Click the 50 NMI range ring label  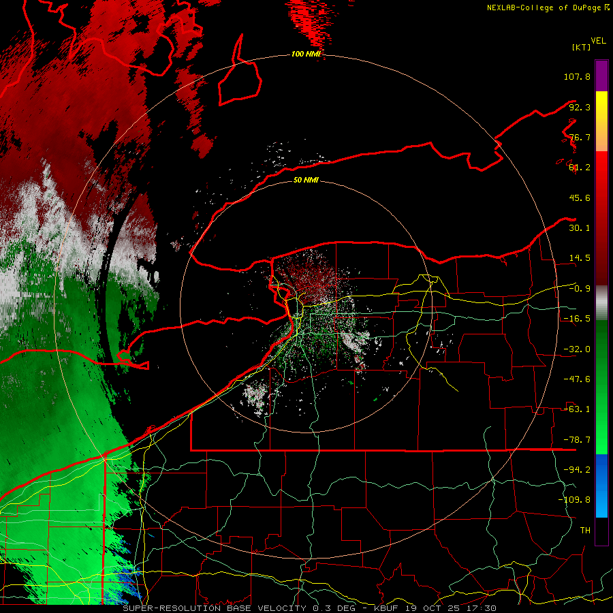click(x=306, y=180)
